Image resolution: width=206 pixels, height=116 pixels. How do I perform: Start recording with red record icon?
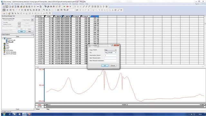click(x=68, y=6)
